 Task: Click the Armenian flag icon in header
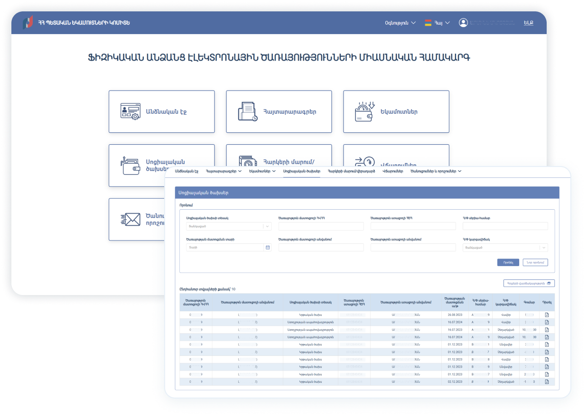(428, 23)
